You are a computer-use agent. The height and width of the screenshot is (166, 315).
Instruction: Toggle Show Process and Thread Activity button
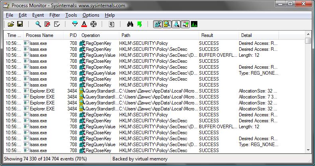click(x=185, y=24)
